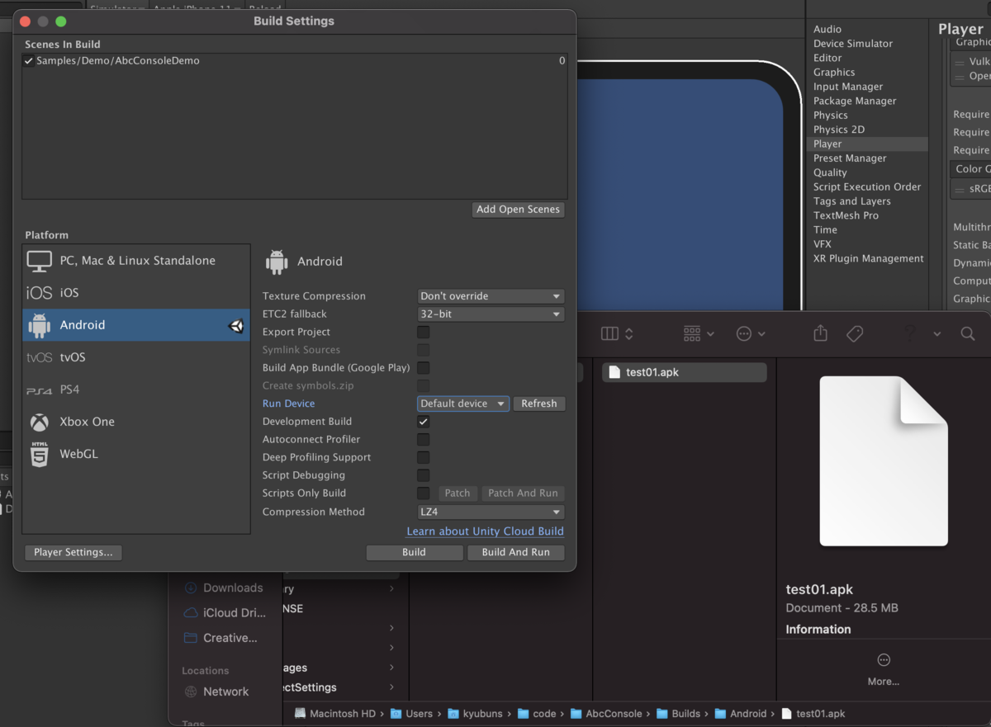The image size is (991, 727).
Task: Select Input Manager in settings list
Action: click(848, 87)
